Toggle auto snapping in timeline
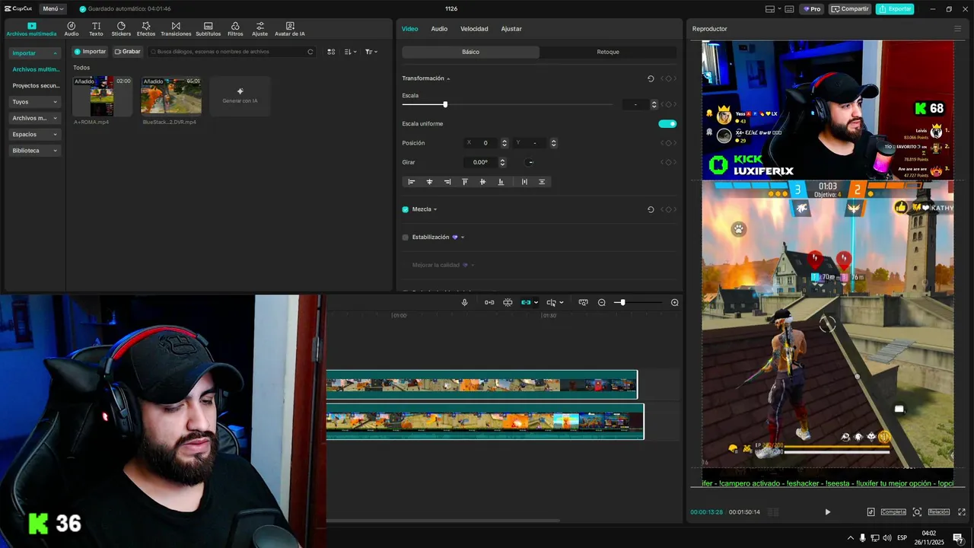Viewport: 974px width, 548px height. (x=508, y=302)
